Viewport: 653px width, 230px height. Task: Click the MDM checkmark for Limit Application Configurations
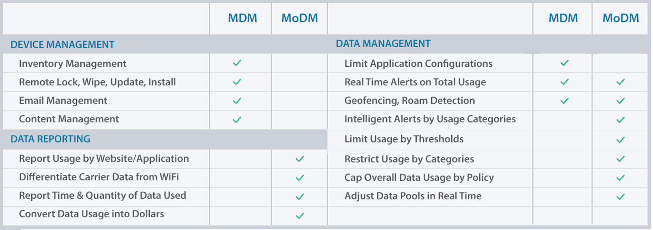click(564, 63)
